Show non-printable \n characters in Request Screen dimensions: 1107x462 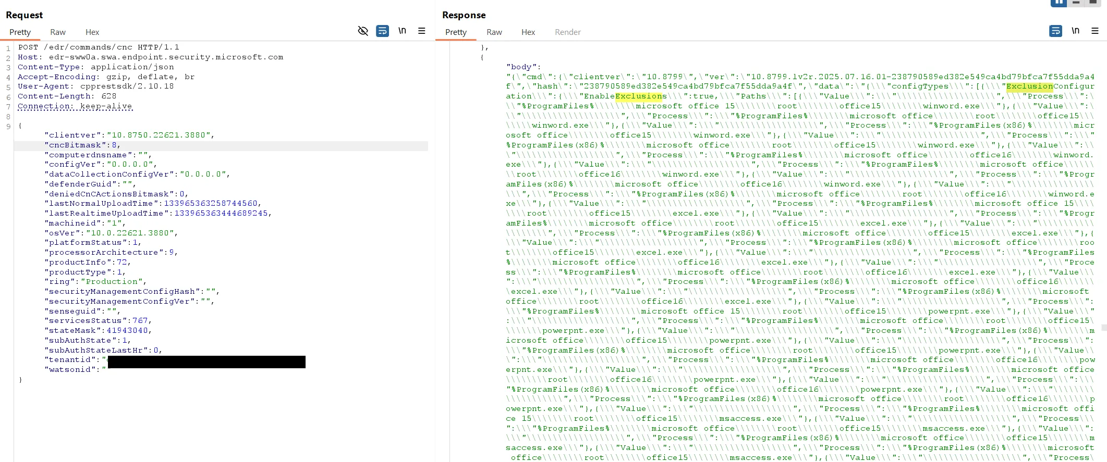(402, 31)
